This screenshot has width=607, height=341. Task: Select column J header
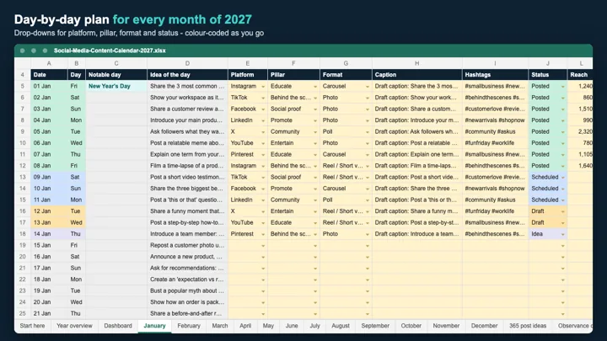pos(548,63)
